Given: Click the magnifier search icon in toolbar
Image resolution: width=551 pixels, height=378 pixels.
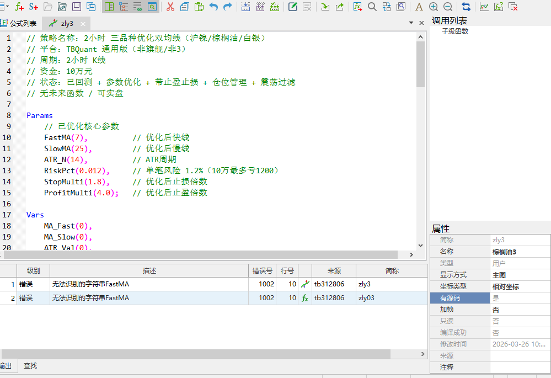Looking at the screenshot, I should (x=372, y=7).
